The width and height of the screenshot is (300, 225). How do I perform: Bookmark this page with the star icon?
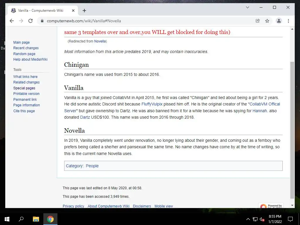267,21
